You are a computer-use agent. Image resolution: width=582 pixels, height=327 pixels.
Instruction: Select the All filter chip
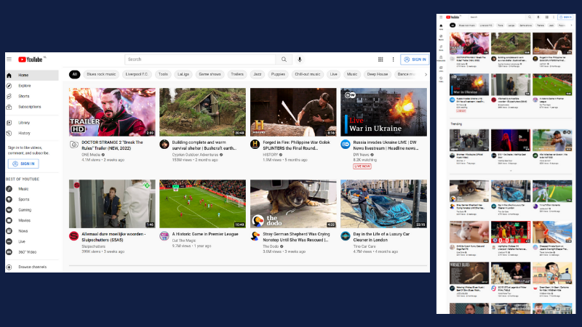(75, 75)
